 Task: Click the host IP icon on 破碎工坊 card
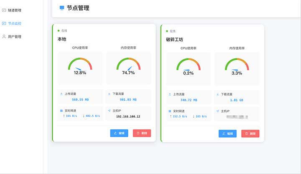(x=218, y=111)
